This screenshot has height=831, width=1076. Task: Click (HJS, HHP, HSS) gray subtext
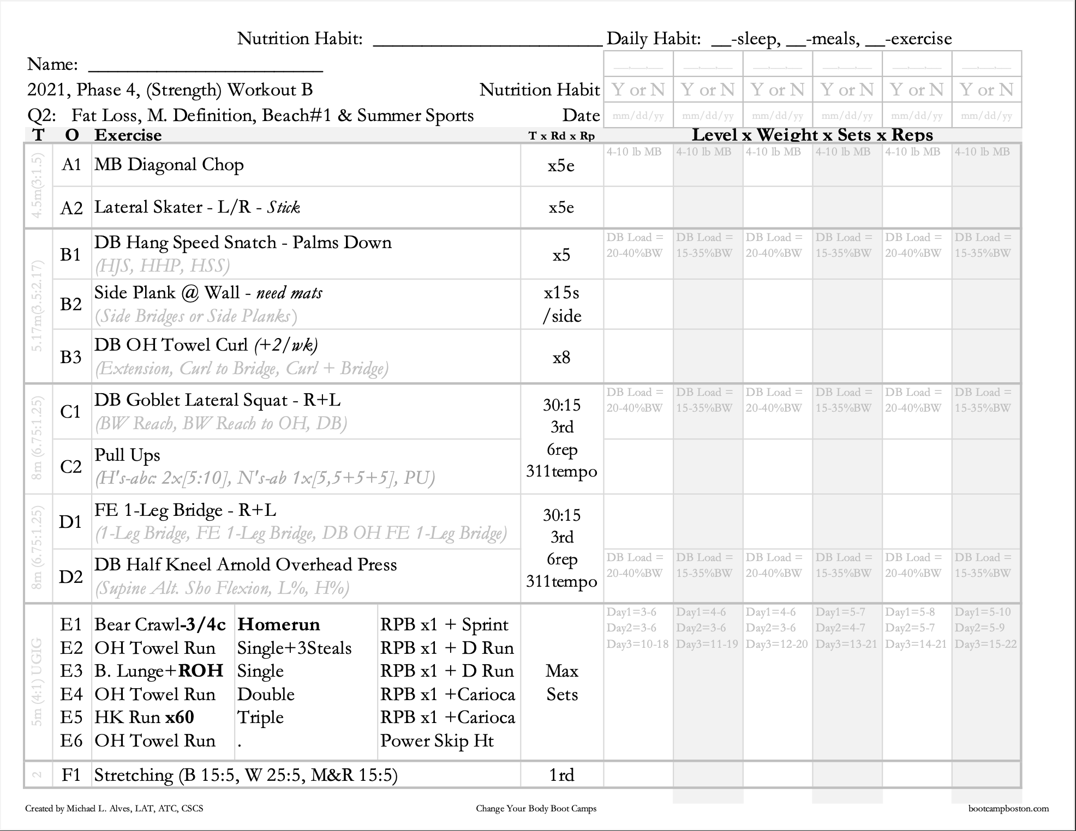tap(162, 266)
